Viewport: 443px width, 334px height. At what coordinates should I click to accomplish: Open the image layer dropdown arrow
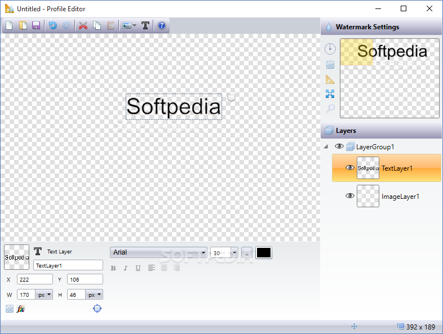pyautogui.click(x=135, y=25)
